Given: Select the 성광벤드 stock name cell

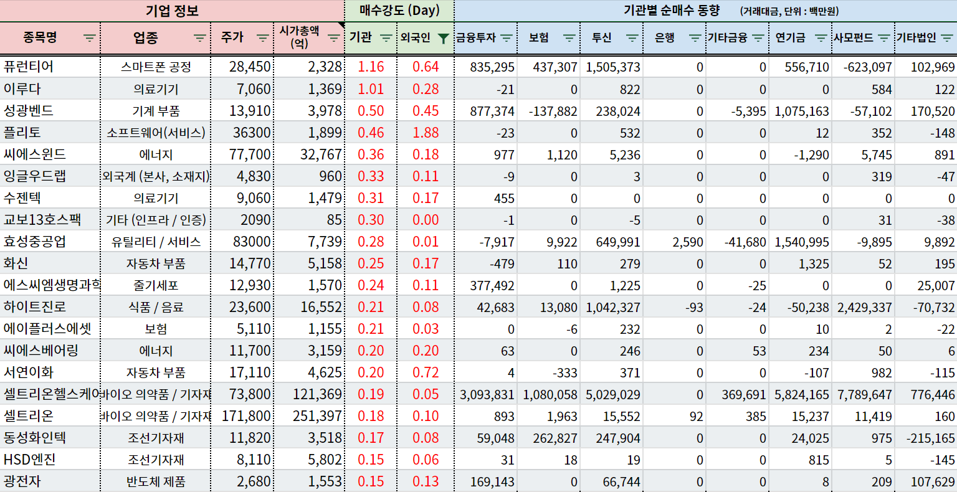Looking at the screenshot, I should click(x=50, y=110).
